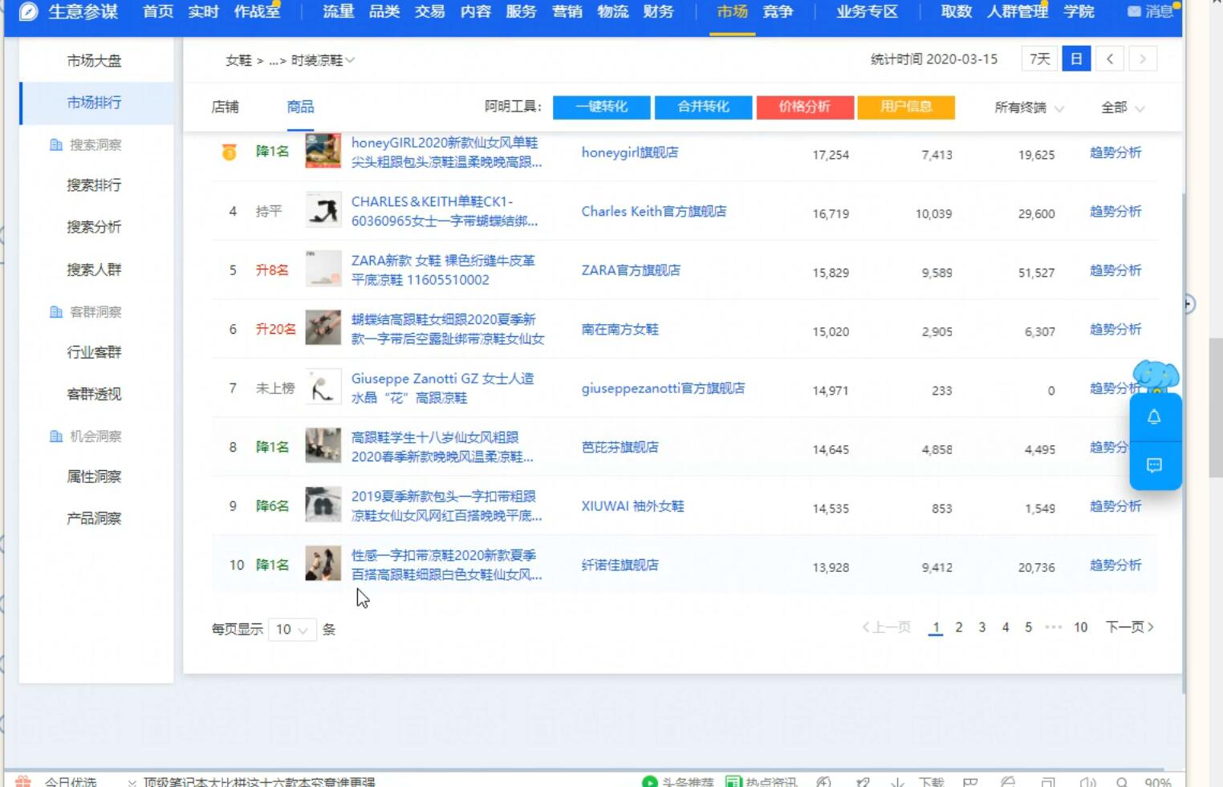Open the 消息 messages icon

[1134, 12]
